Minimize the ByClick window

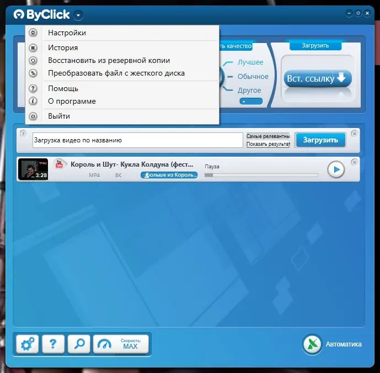(349, 13)
